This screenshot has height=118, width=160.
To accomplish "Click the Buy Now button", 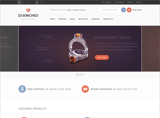I will pyautogui.click(x=102, y=58).
